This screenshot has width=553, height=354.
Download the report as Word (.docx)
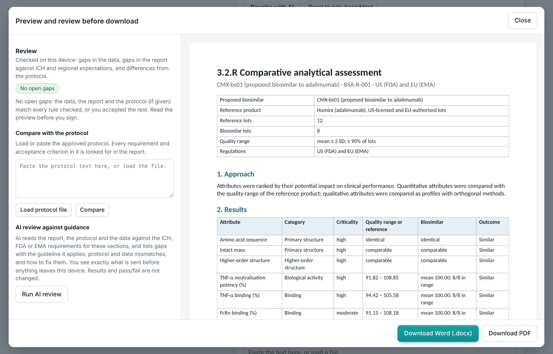click(x=438, y=333)
